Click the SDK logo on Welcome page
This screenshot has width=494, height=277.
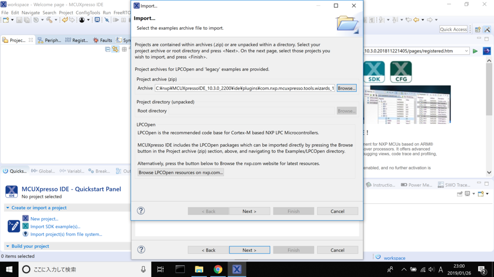tap(374, 72)
